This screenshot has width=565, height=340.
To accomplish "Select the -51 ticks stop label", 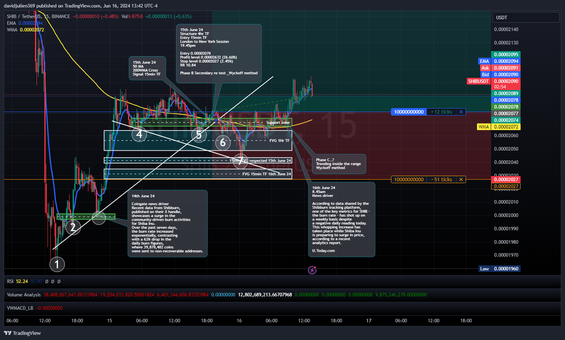I will click(x=441, y=180).
